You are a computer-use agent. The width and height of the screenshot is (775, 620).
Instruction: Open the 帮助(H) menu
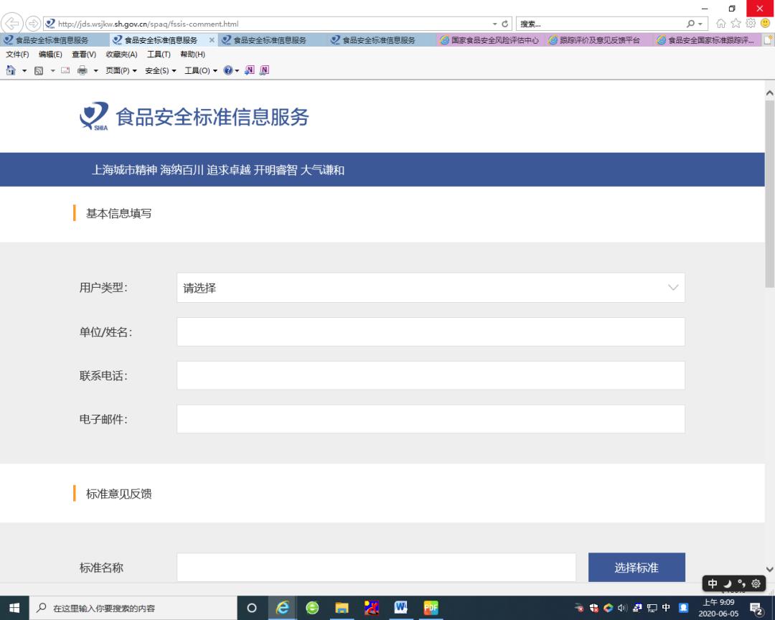[x=193, y=55]
